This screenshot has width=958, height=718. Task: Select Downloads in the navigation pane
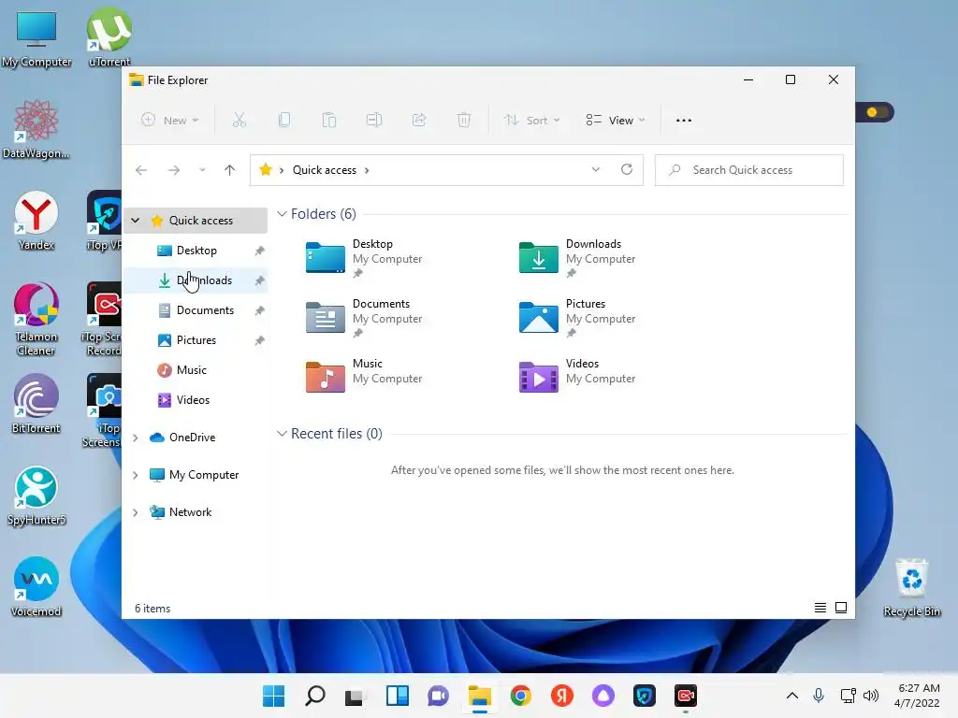(196, 280)
